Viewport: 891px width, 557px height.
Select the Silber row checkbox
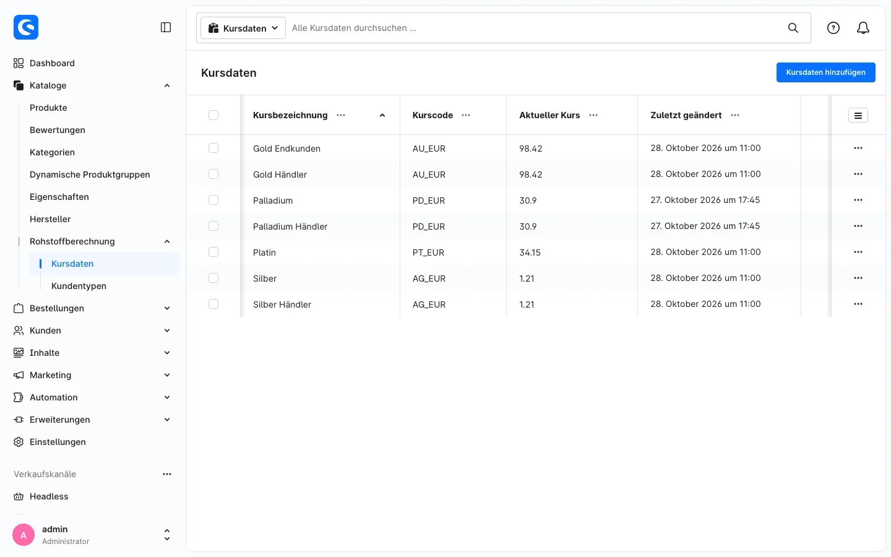coord(213,278)
